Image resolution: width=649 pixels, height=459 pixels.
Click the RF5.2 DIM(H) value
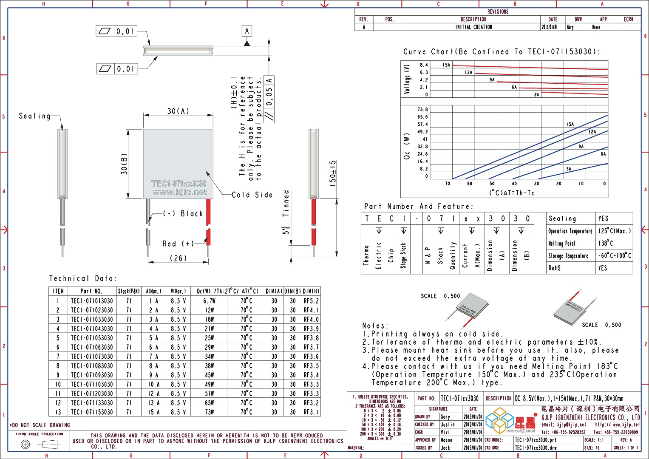click(x=311, y=301)
